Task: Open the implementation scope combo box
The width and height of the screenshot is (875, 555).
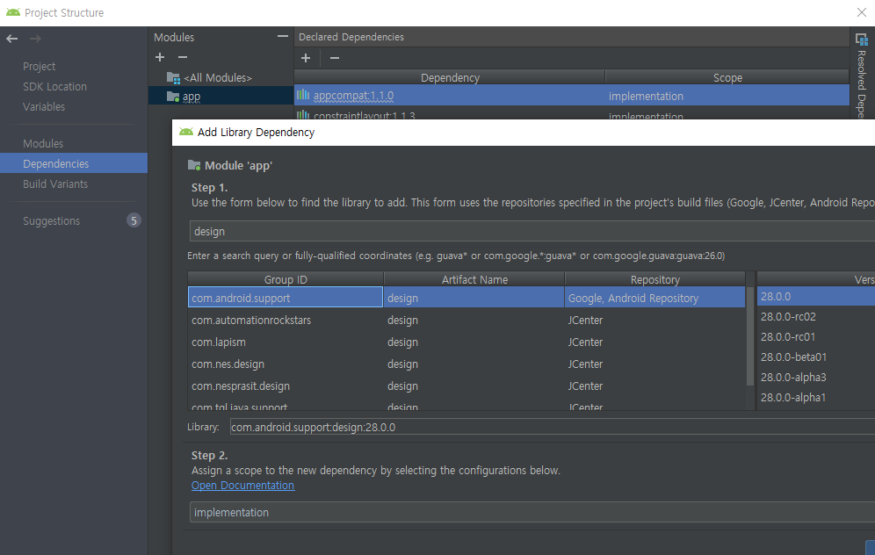Action: (x=532, y=512)
